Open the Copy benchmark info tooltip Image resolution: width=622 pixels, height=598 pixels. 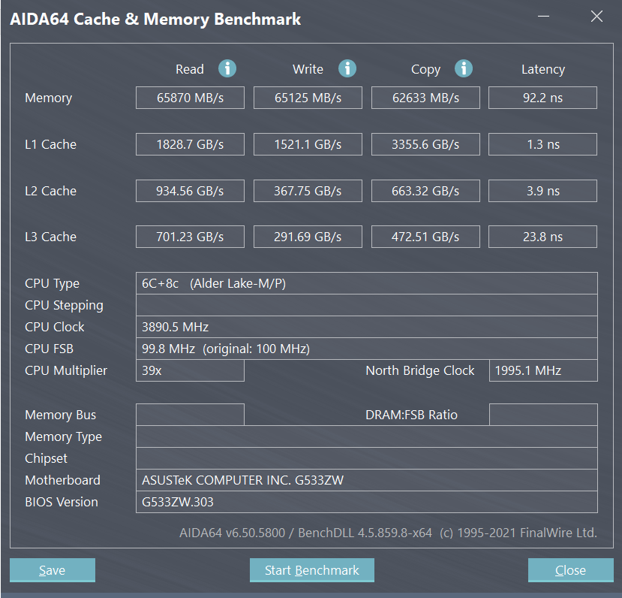click(464, 68)
